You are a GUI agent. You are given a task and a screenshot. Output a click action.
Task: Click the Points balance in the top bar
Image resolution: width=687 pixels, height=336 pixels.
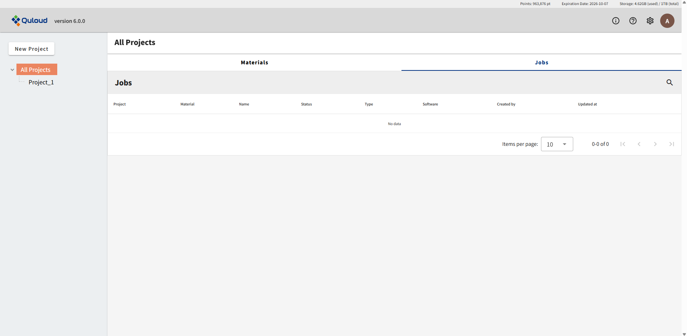click(x=535, y=4)
